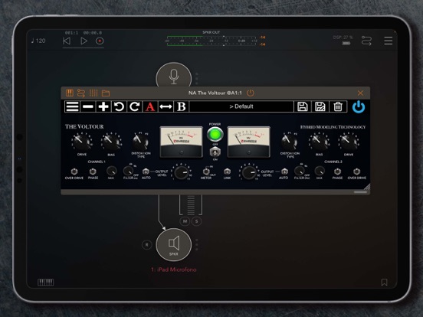Viewport: 423px width, 317px height.
Task: Flip the Channel 2 Phase switch
Action: pyautogui.click(x=337, y=172)
